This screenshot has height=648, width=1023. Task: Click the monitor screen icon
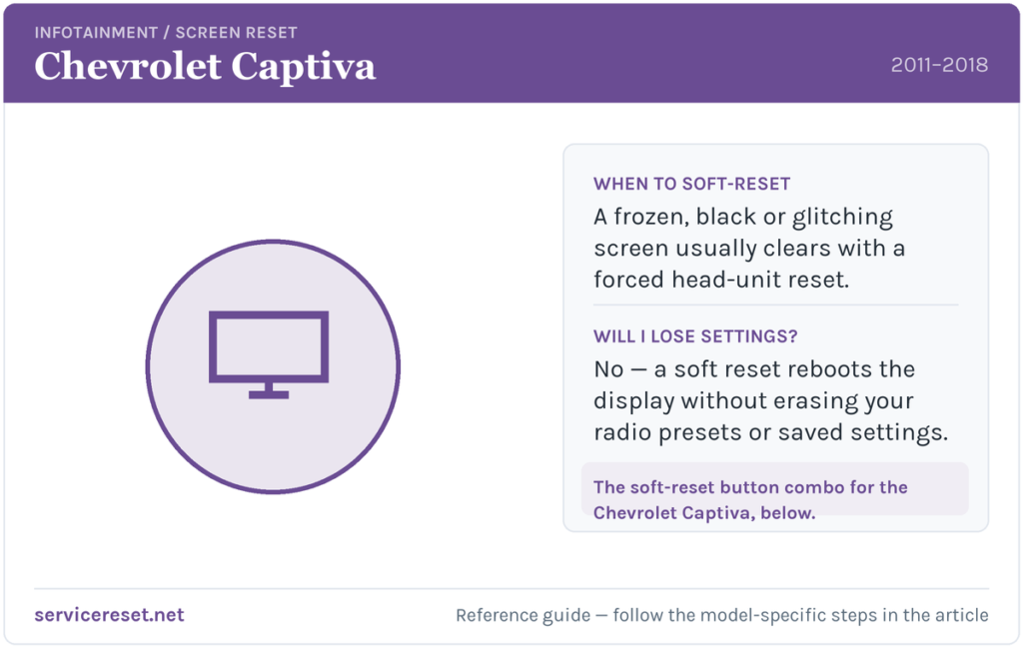(269, 354)
